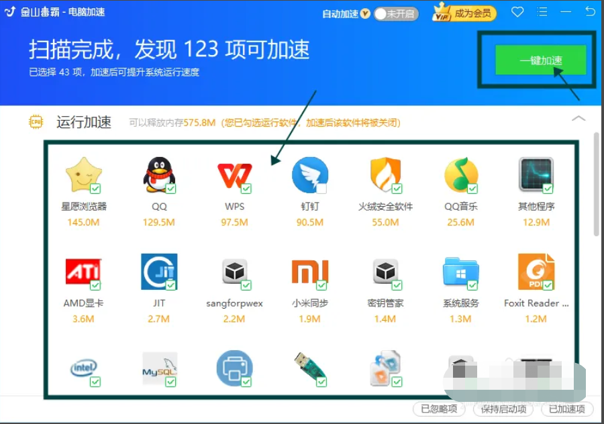Toggle the 自动加速 switch
This screenshot has height=424, width=604.
395,14
